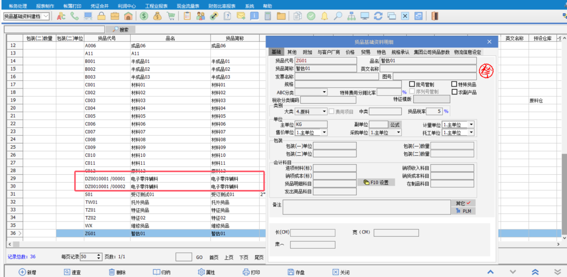Click the 删除 delete button
This screenshot has height=277, width=567.
117,273
